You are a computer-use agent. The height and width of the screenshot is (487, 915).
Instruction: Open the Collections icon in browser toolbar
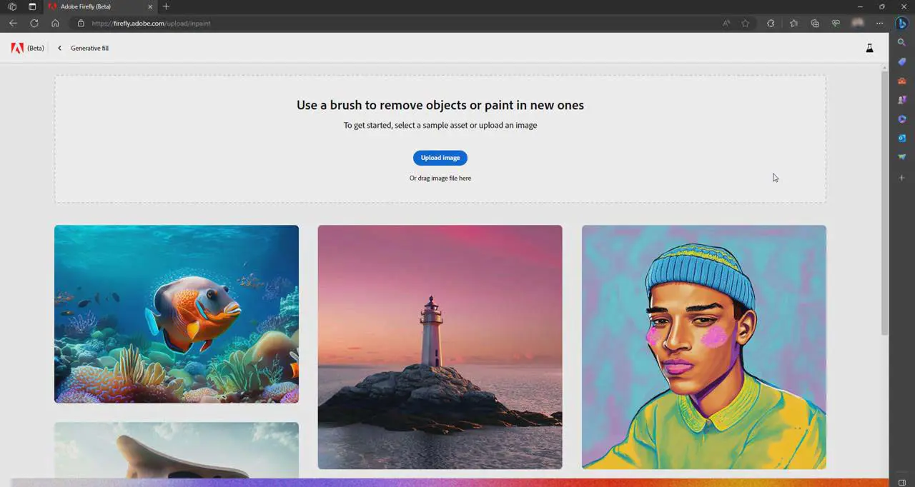click(x=815, y=24)
